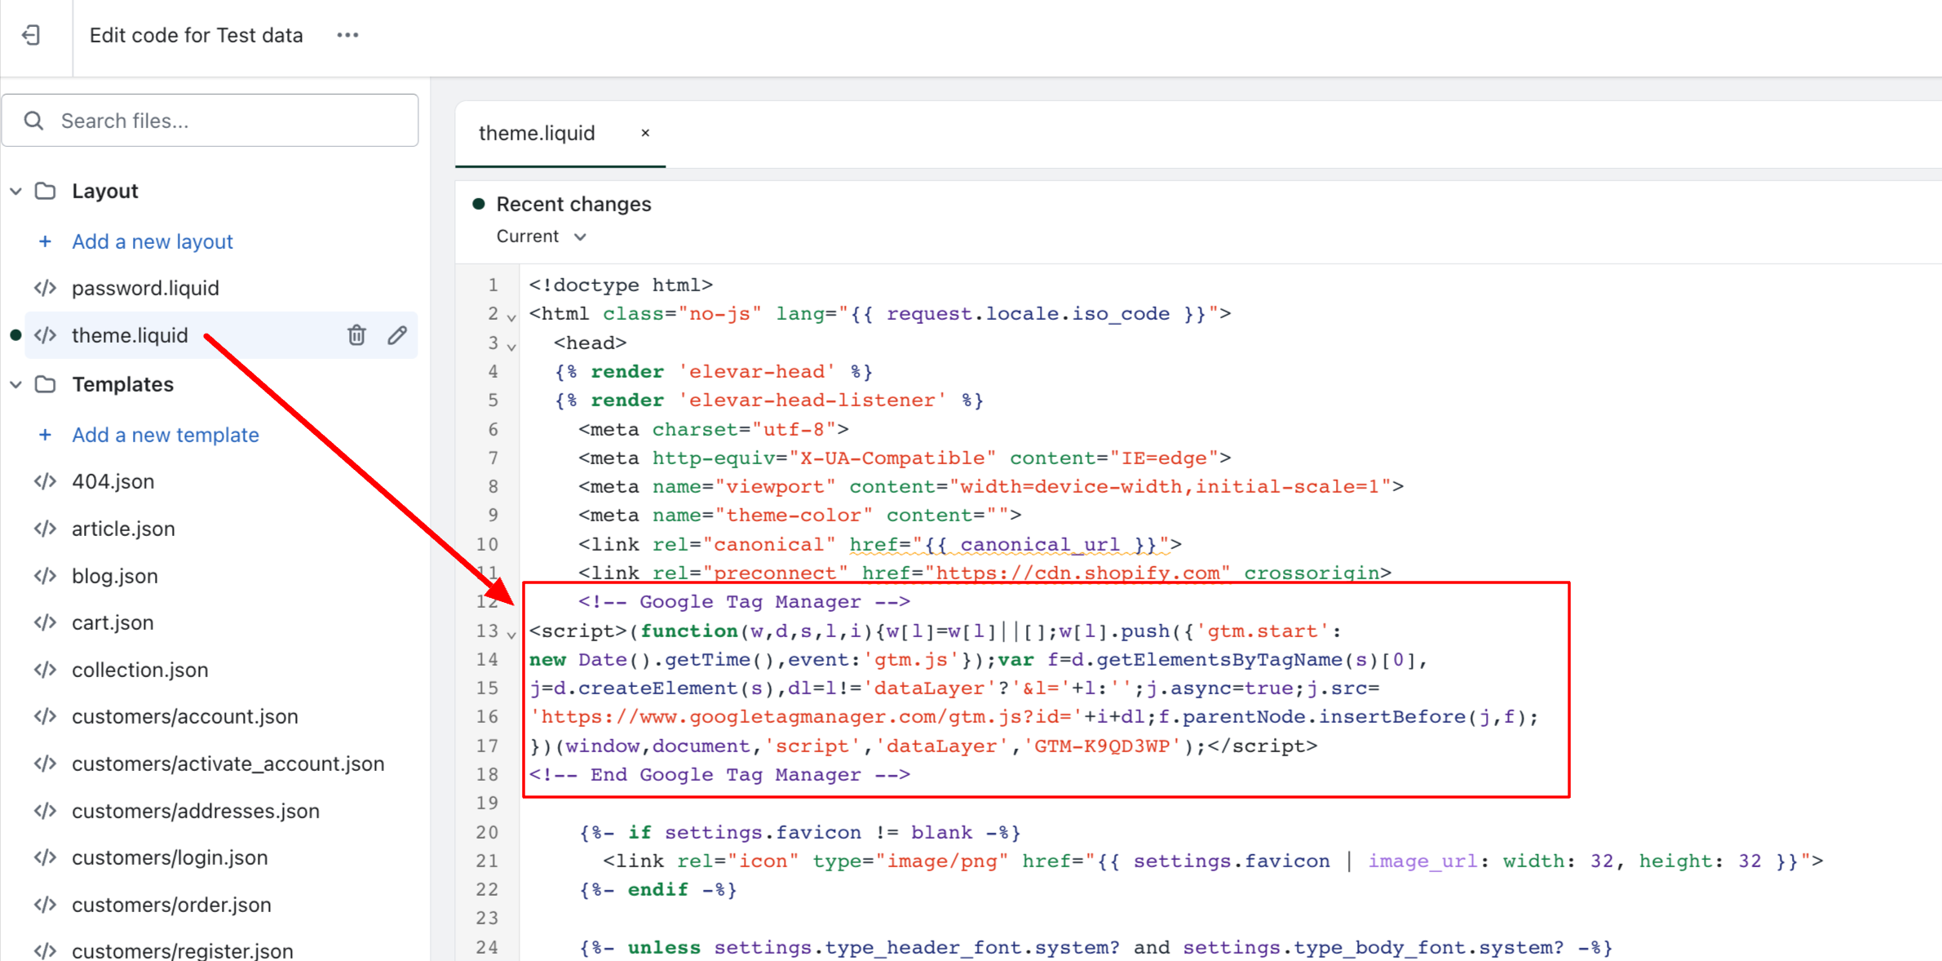
Task: Switch to the theme.liquid editor tab
Action: tap(537, 133)
